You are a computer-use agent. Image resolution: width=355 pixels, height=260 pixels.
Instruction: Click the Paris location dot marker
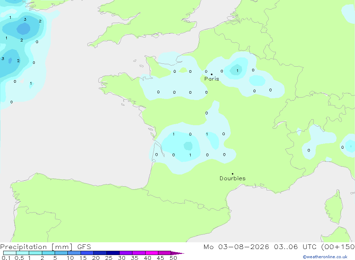[x=212, y=74]
